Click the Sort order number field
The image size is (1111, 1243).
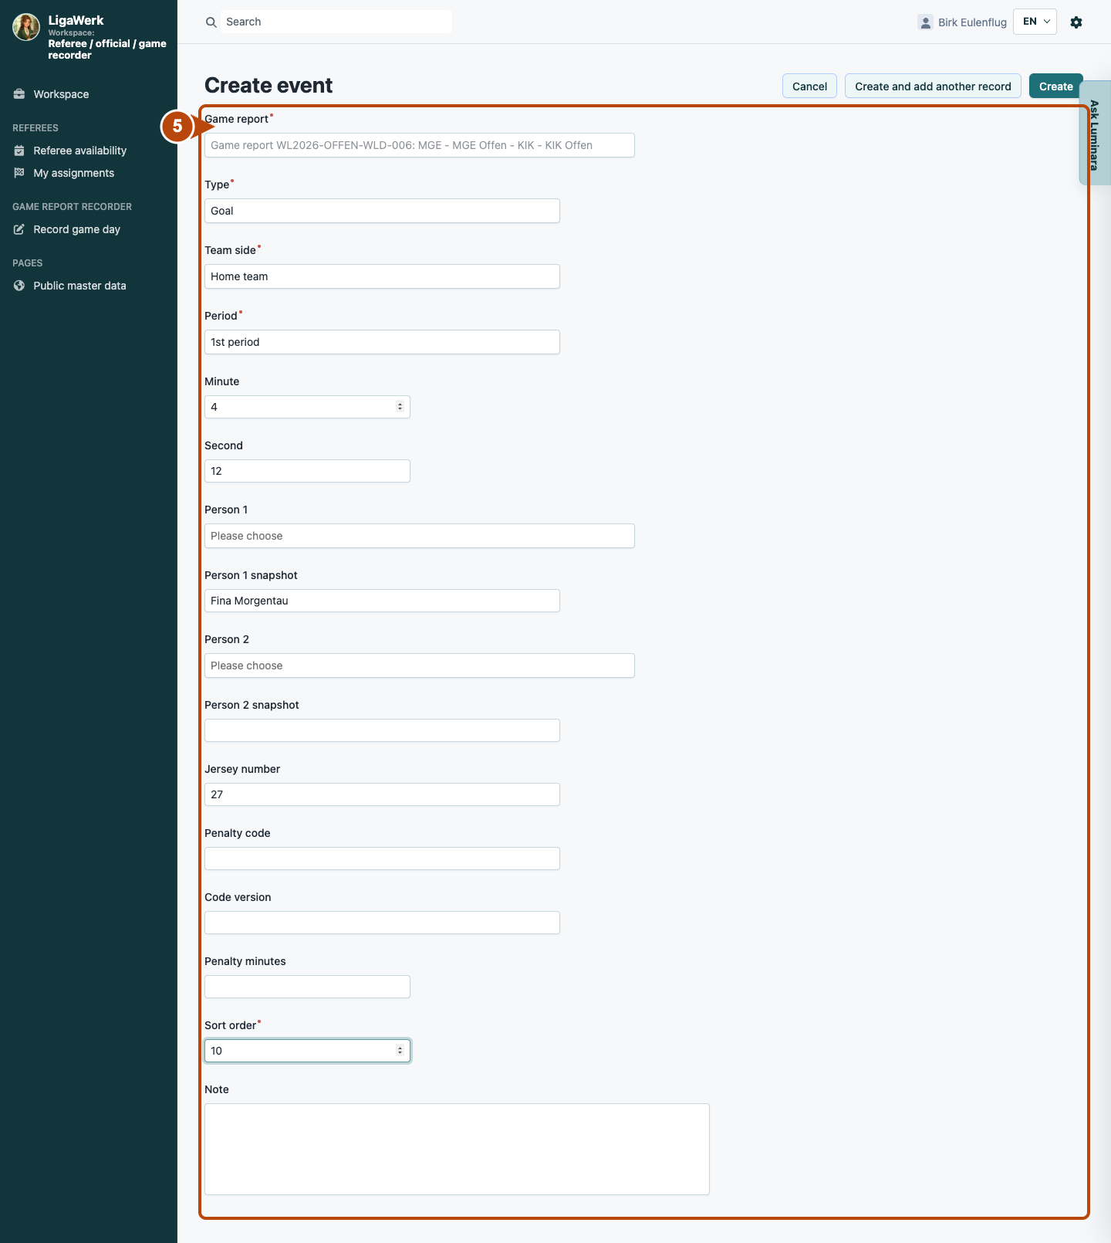(307, 1051)
